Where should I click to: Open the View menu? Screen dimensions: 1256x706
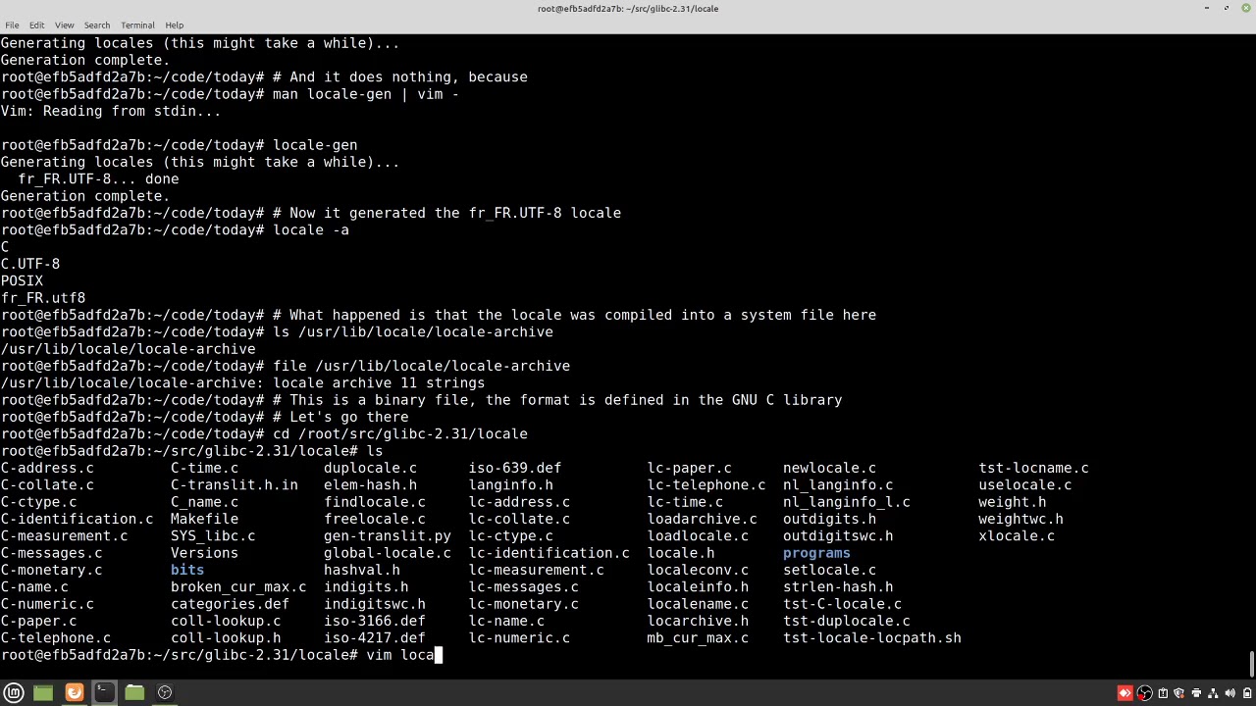64,25
